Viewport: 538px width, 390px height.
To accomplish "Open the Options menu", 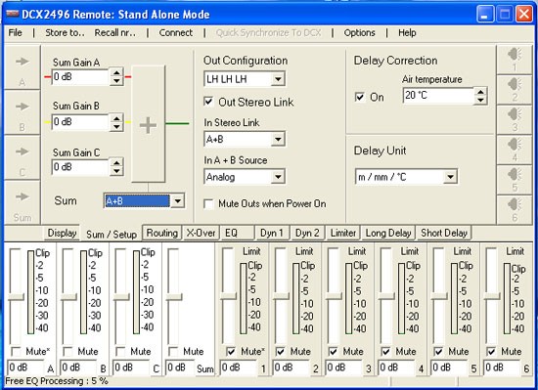I will pyautogui.click(x=359, y=32).
